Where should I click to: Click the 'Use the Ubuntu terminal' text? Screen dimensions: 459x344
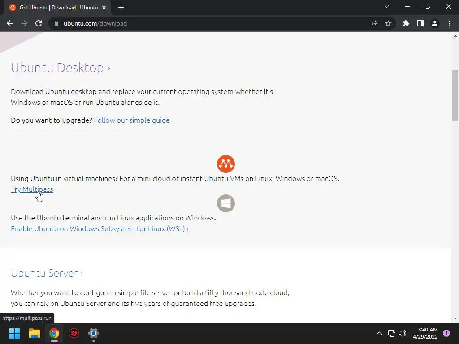click(x=113, y=218)
